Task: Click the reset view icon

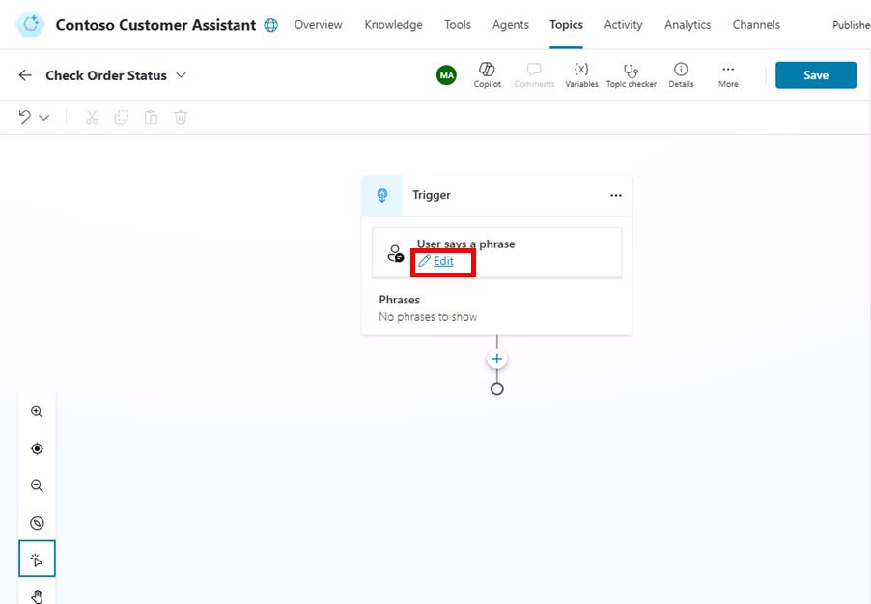Action: (38, 523)
